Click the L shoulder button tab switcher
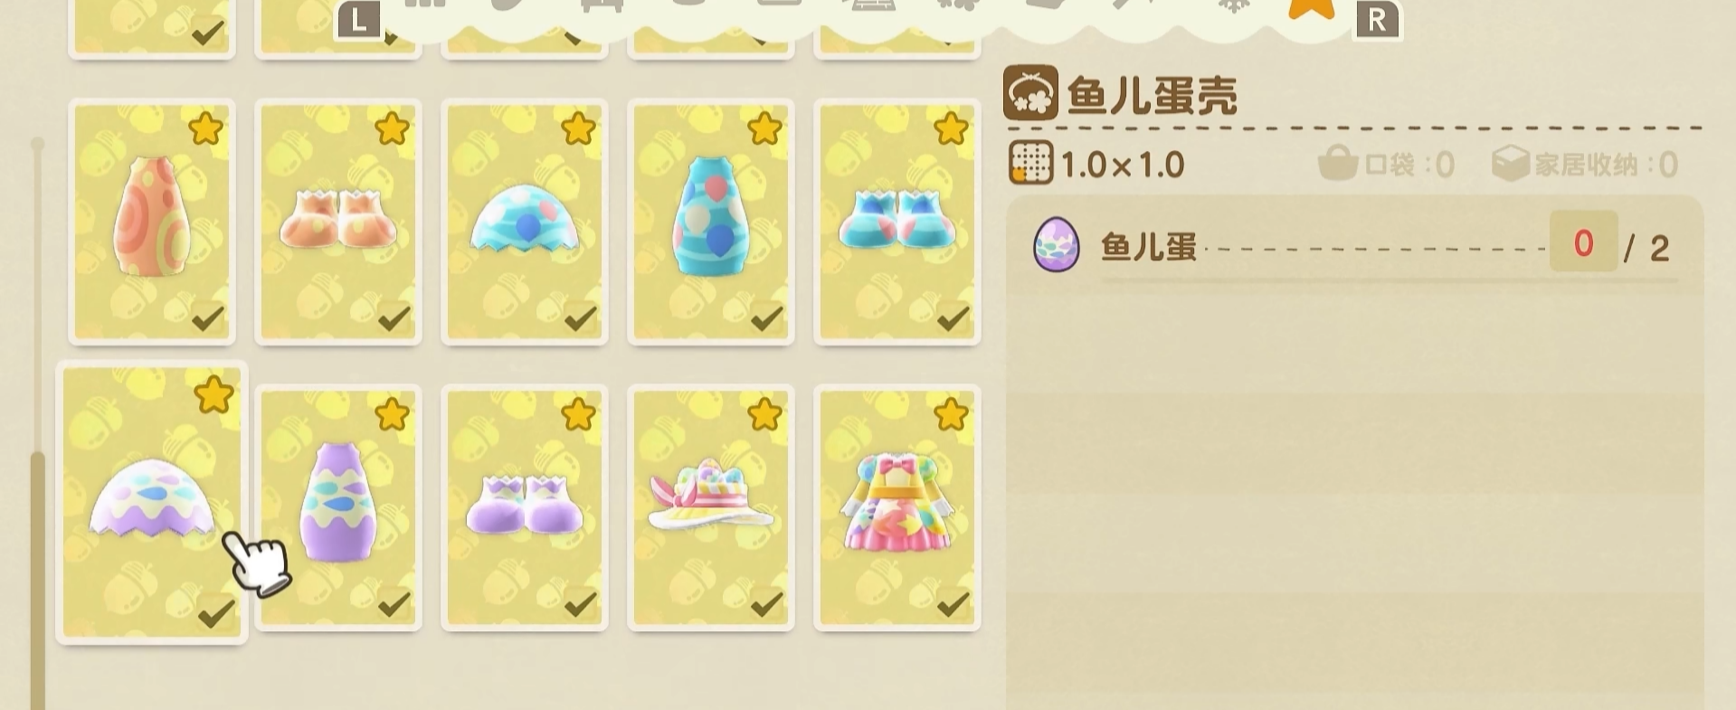The image size is (1736, 710). tap(358, 20)
